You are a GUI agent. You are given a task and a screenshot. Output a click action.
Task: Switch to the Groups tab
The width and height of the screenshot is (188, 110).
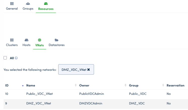28,8
